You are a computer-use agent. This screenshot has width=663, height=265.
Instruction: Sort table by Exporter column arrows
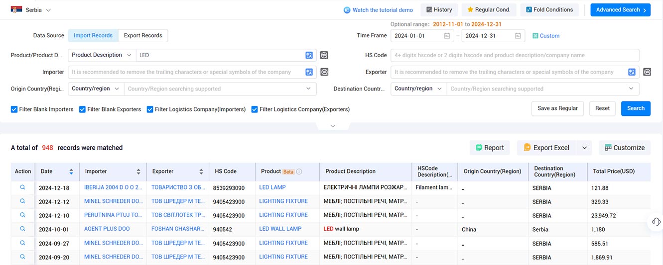tap(201, 172)
